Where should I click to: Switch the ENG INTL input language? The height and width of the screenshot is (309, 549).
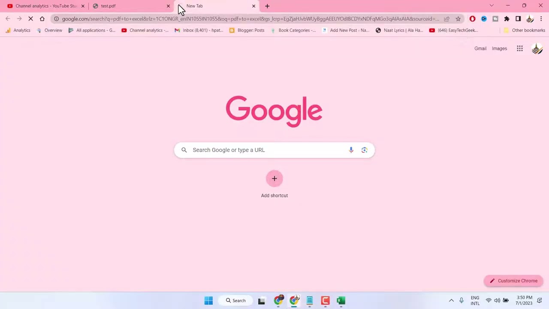click(x=475, y=300)
